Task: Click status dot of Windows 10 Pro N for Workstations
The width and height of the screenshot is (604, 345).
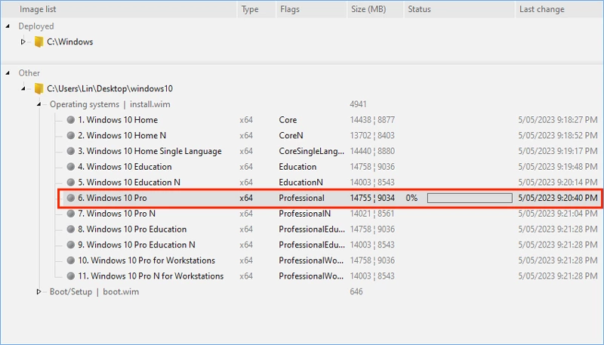Action: click(70, 276)
